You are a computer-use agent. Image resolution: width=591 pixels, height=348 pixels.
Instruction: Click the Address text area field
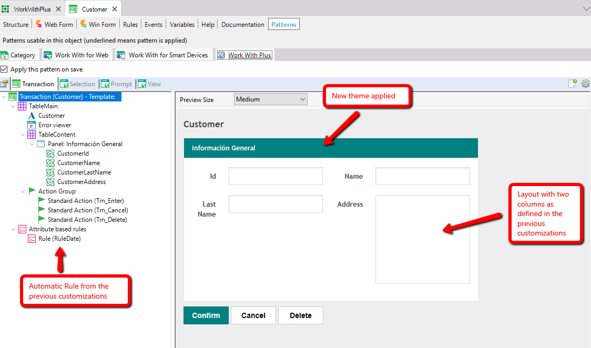[x=422, y=239]
